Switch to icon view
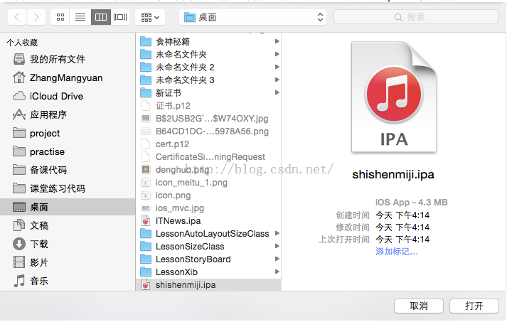 tap(60, 17)
